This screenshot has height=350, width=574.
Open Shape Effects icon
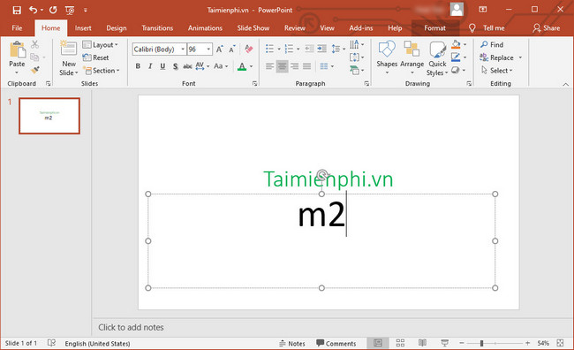point(456,70)
